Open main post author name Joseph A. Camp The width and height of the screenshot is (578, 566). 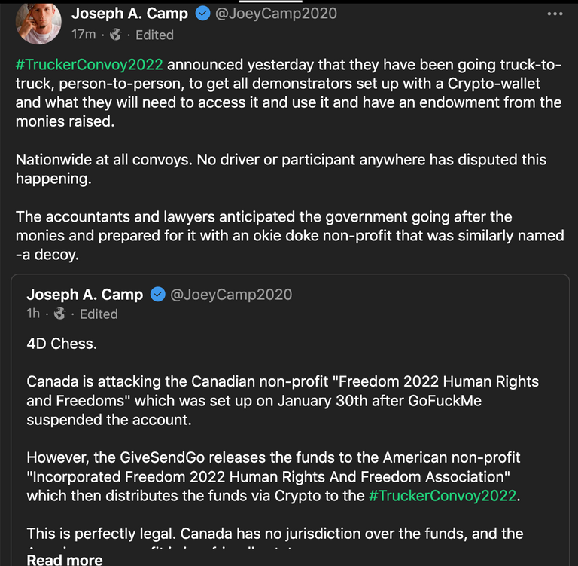tap(129, 14)
